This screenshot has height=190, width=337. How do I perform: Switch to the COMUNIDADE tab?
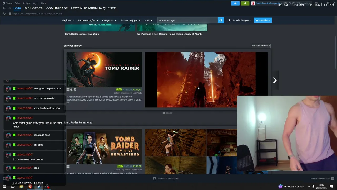click(57, 8)
